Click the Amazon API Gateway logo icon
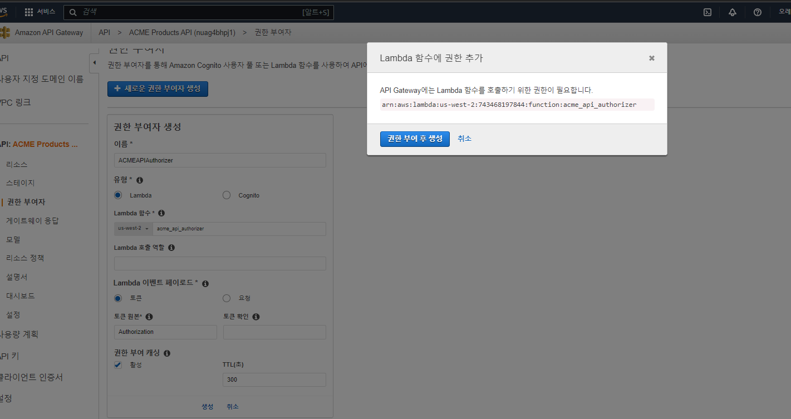The image size is (791, 419). (x=5, y=32)
